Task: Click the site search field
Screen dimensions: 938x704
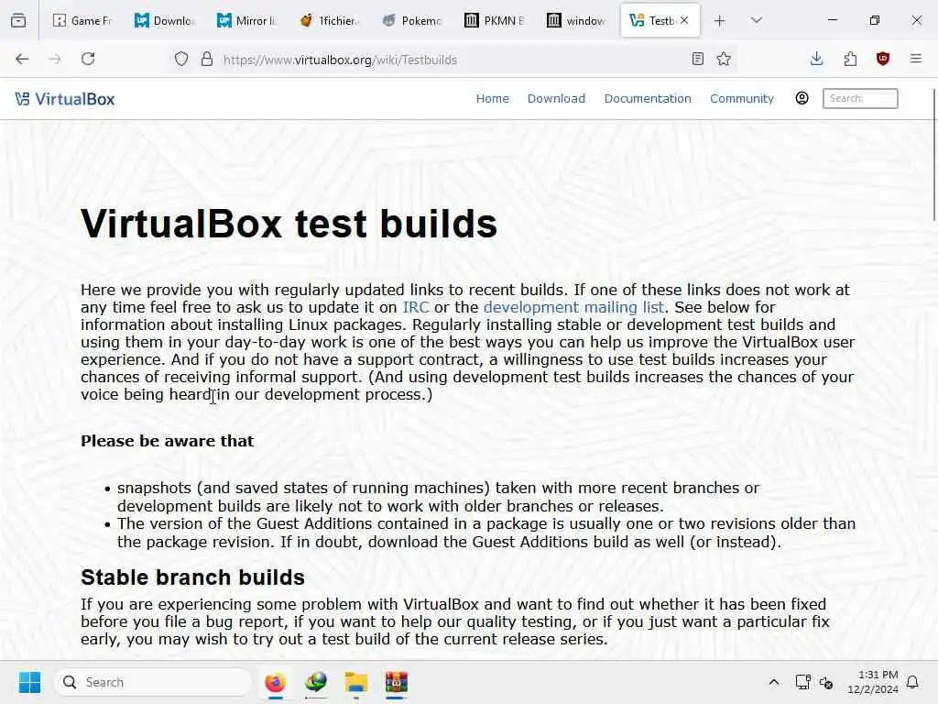Action: [860, 98]
